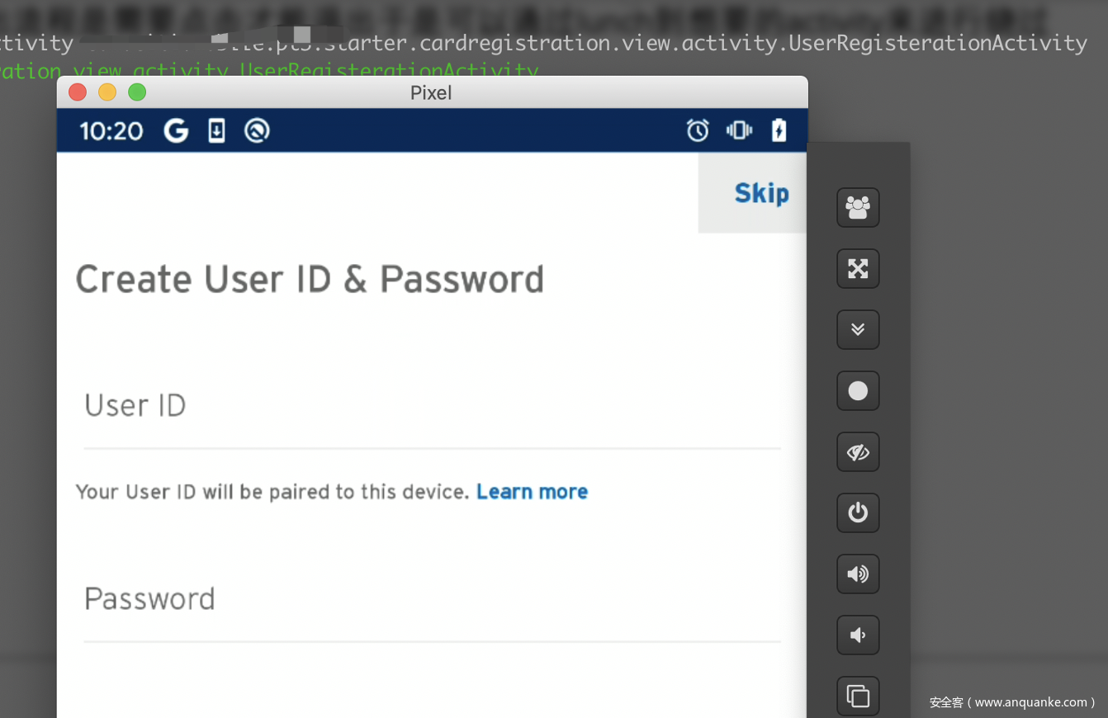This screenshot has width=1108, height=718.
Task: Click the "Pixel" window title
Action: tap(431, 92)
